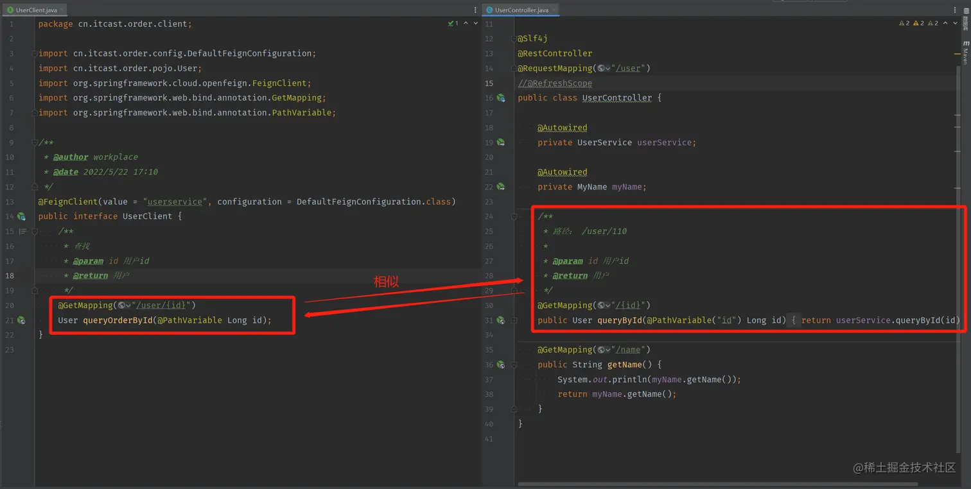The height and width of the screenshot is (489, 971).
Task: Open URL globe dropdown in RequestMapping "/user"
Action: point(604,69)
